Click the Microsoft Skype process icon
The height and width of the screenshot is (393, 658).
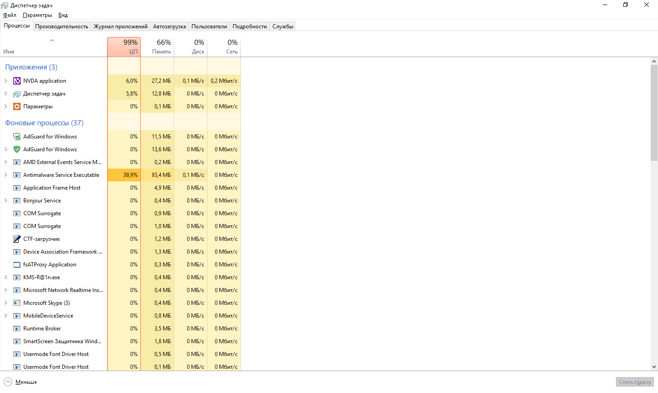click(x=17, y=303)
